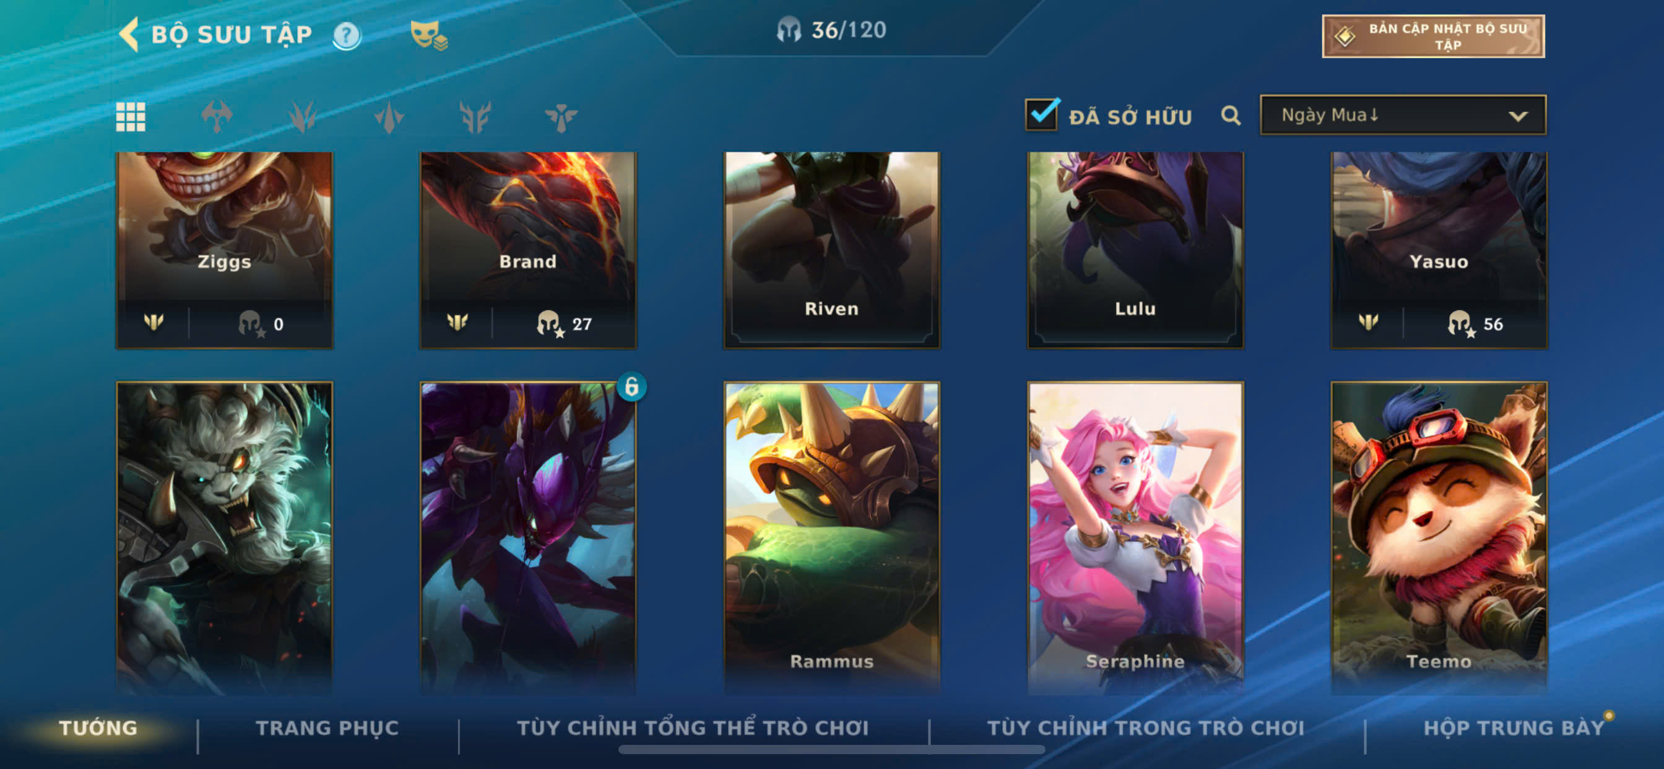Open the mask and coins icon

click(x=429, y=35)
